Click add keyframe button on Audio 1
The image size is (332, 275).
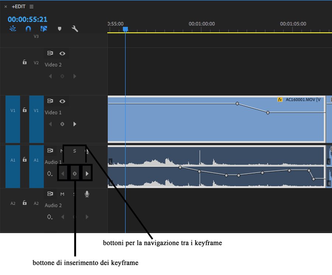click(75, 174)
